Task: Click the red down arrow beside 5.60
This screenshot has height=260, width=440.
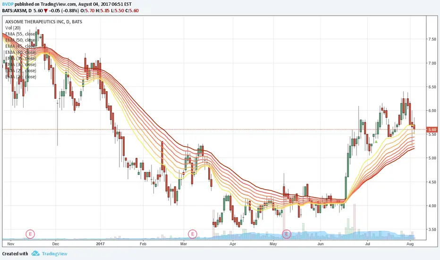Action: [x=46, y=11]
